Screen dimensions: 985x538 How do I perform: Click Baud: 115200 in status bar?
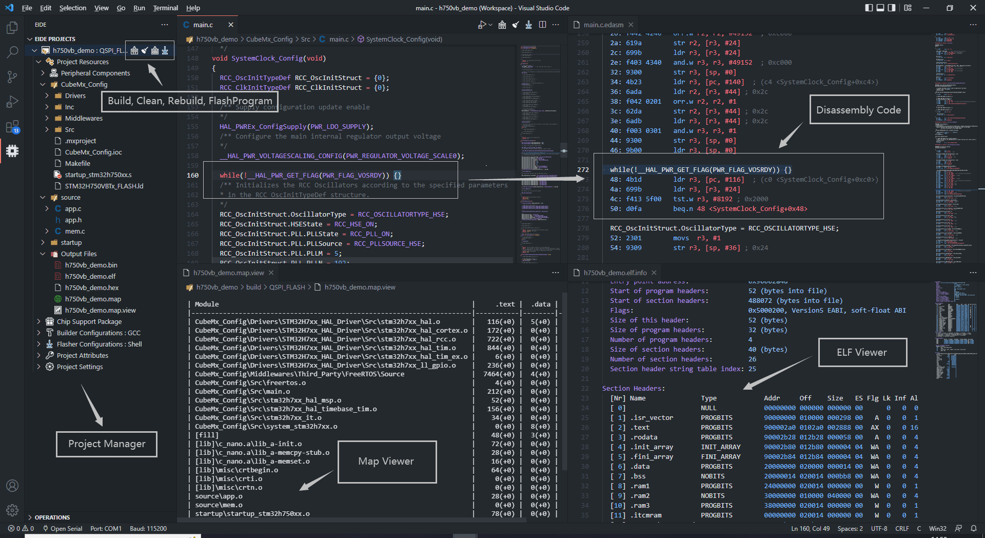(148, 528)
